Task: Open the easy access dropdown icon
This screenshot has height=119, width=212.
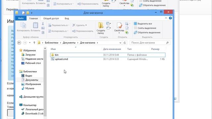Action: tap(108, 28)
